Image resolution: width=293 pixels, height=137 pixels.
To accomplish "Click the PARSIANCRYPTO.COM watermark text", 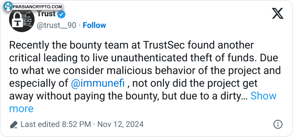I will [37, 6].
